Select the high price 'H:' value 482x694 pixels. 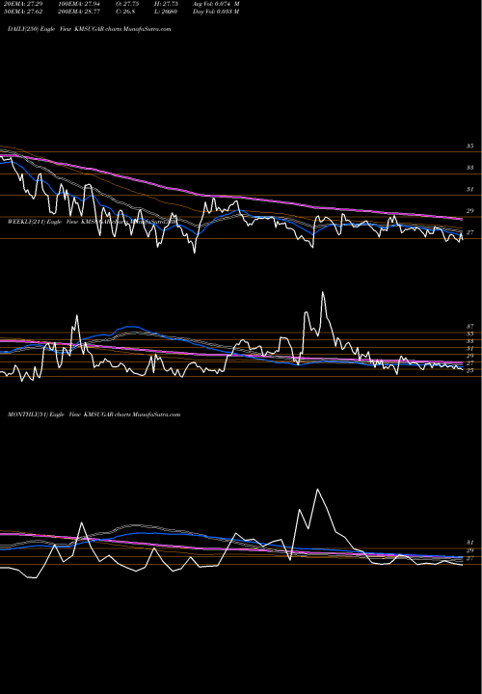point(166,4)
